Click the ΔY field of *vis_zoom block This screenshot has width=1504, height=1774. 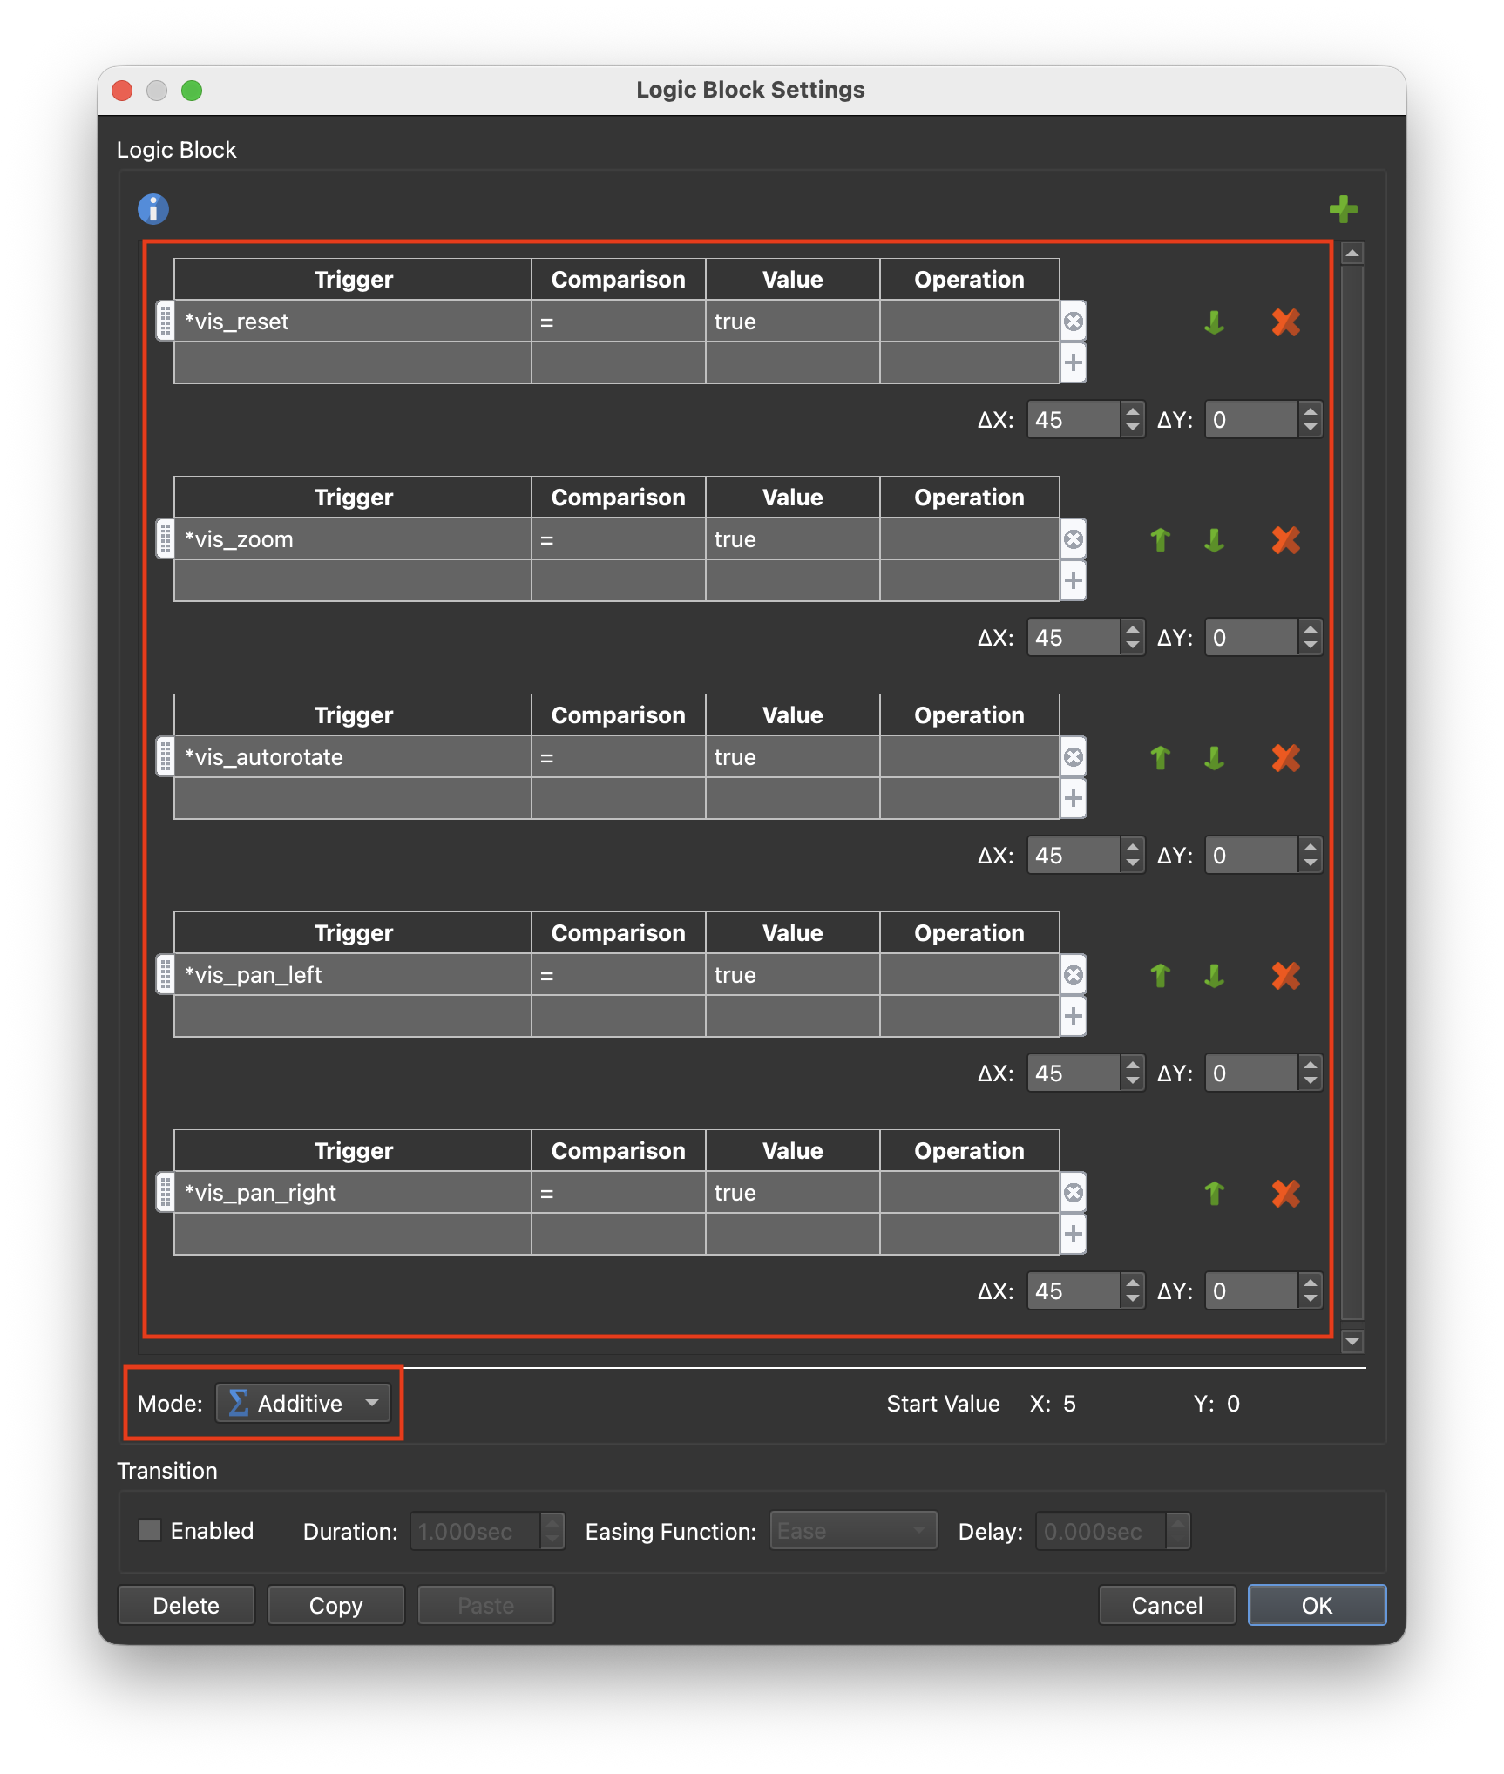coord(1251,638)
